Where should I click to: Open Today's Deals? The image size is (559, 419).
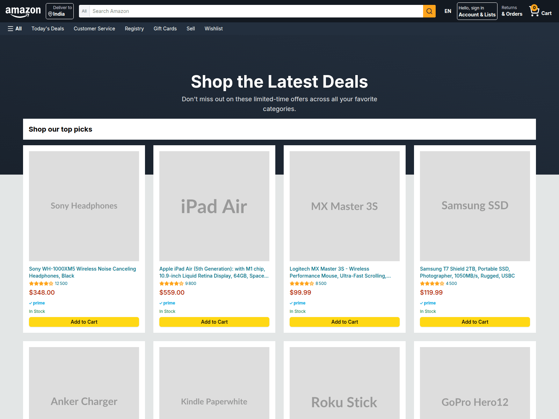48,29
